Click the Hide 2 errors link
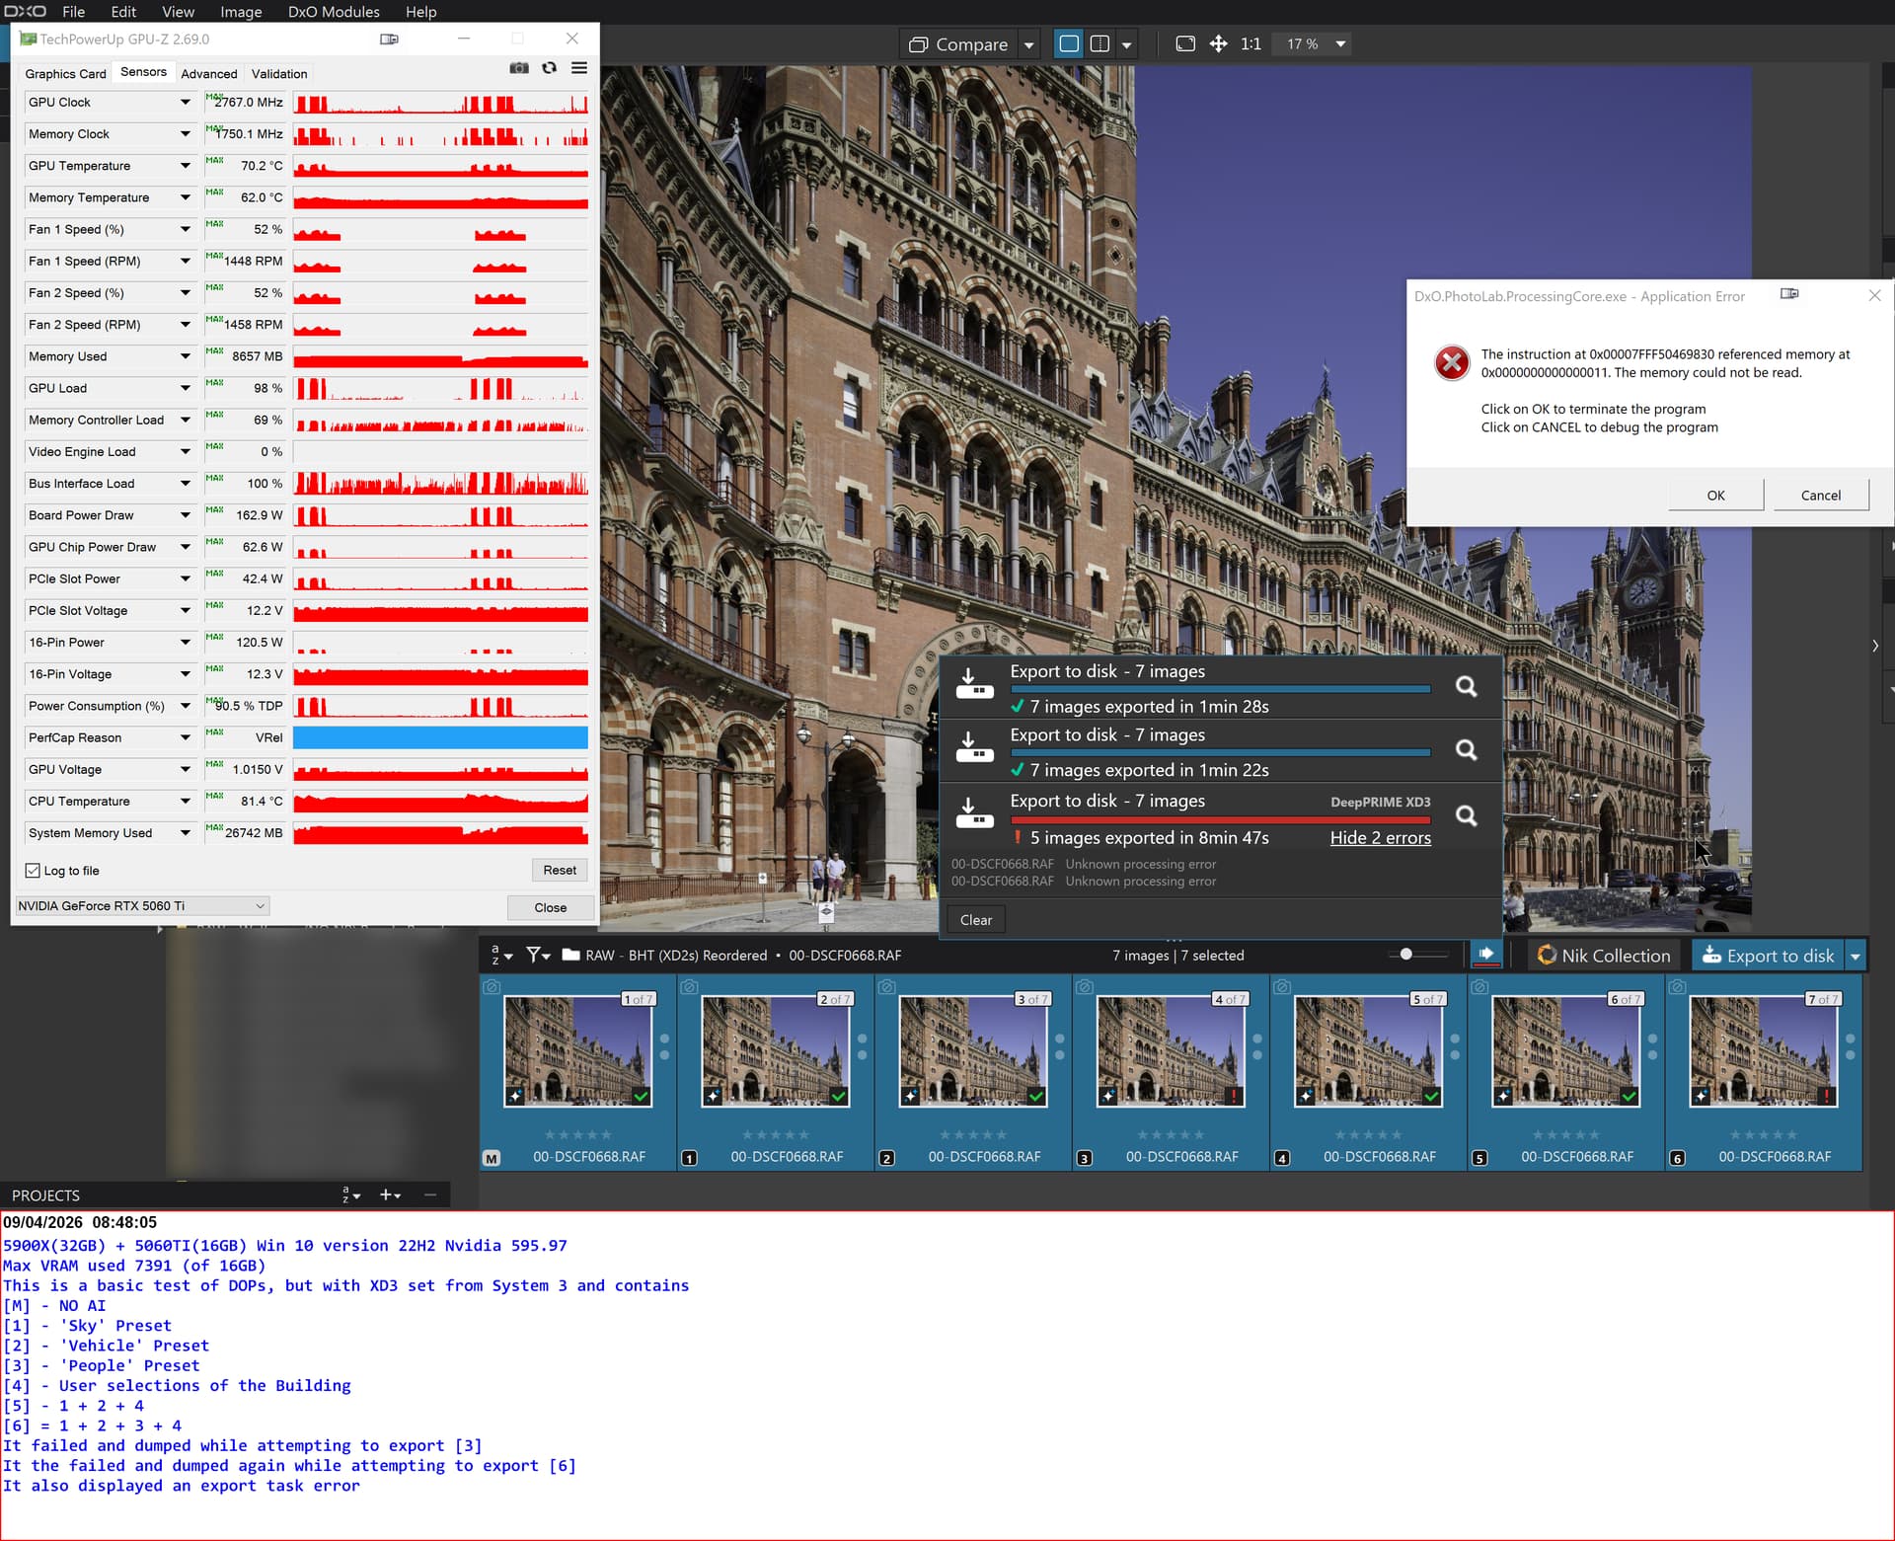Image resolution: width=1895 pixels, height=1541 pixels. coord(1380,838)
